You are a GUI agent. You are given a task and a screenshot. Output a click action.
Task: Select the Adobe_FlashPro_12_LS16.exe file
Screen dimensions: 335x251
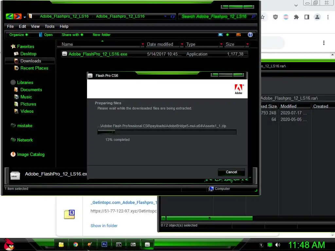pyautogui.click(x=155, y=54)
